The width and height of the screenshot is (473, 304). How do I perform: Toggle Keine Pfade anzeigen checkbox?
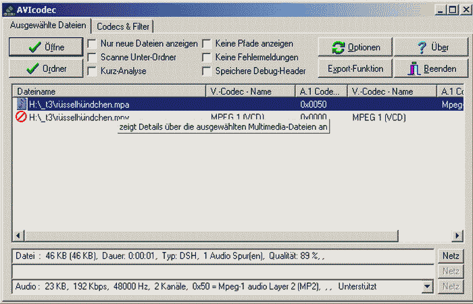(207, 44)
